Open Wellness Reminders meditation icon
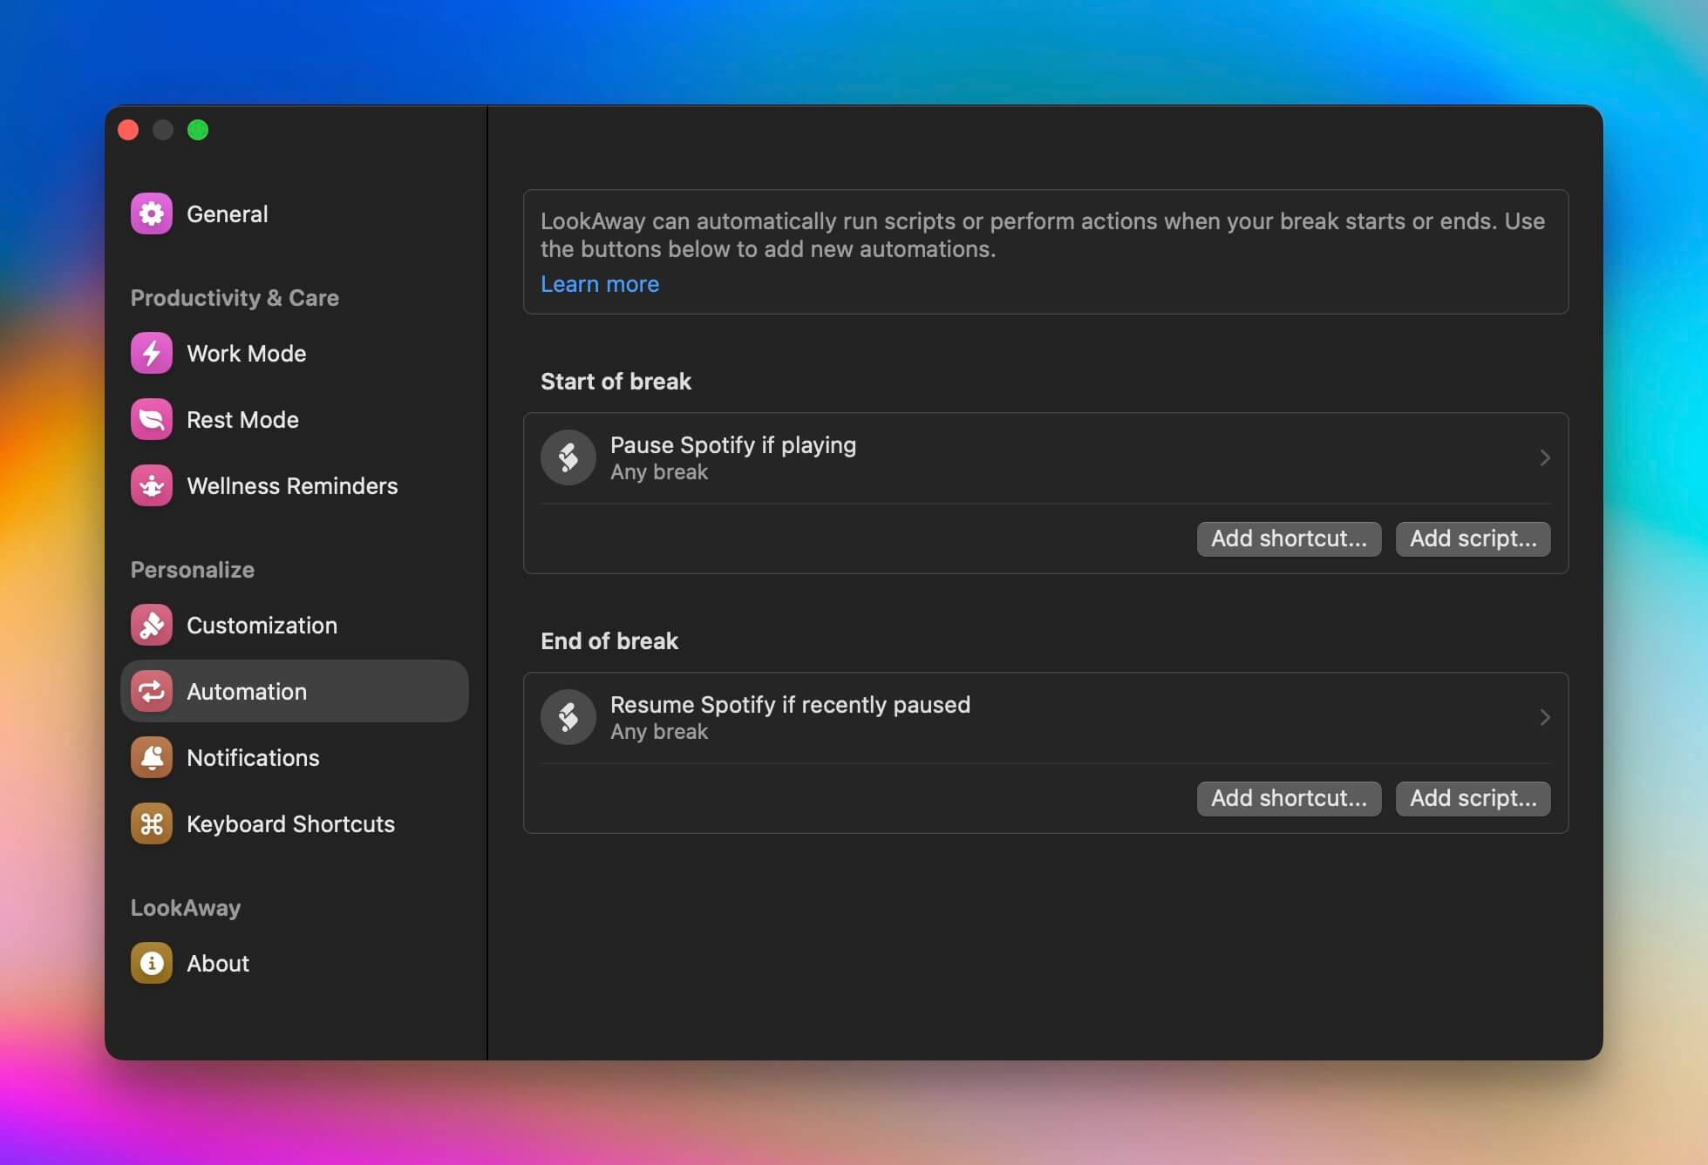Image resolution: width=1708 pixels, height=1165 pixels. tap(150, 485)
